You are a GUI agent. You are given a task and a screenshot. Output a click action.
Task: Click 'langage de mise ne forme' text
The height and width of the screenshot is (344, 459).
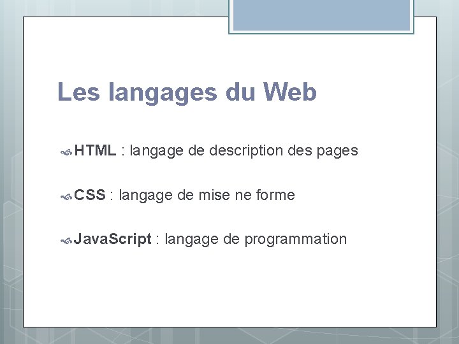coord(207,196)
